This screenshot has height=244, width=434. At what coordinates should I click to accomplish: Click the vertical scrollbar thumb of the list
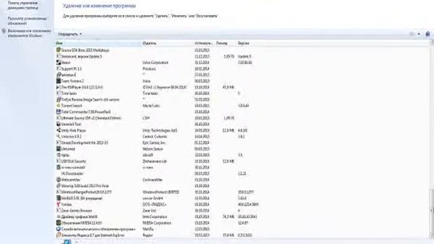431,211
